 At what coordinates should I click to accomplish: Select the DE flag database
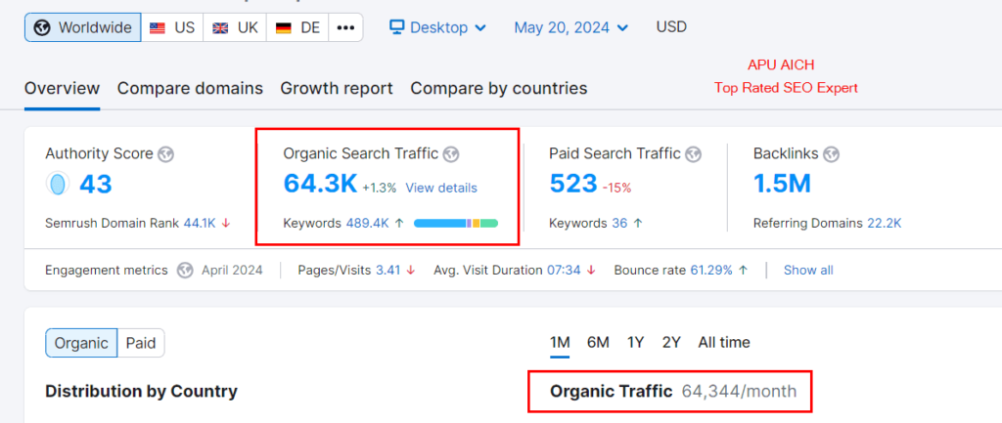point(298,27)
